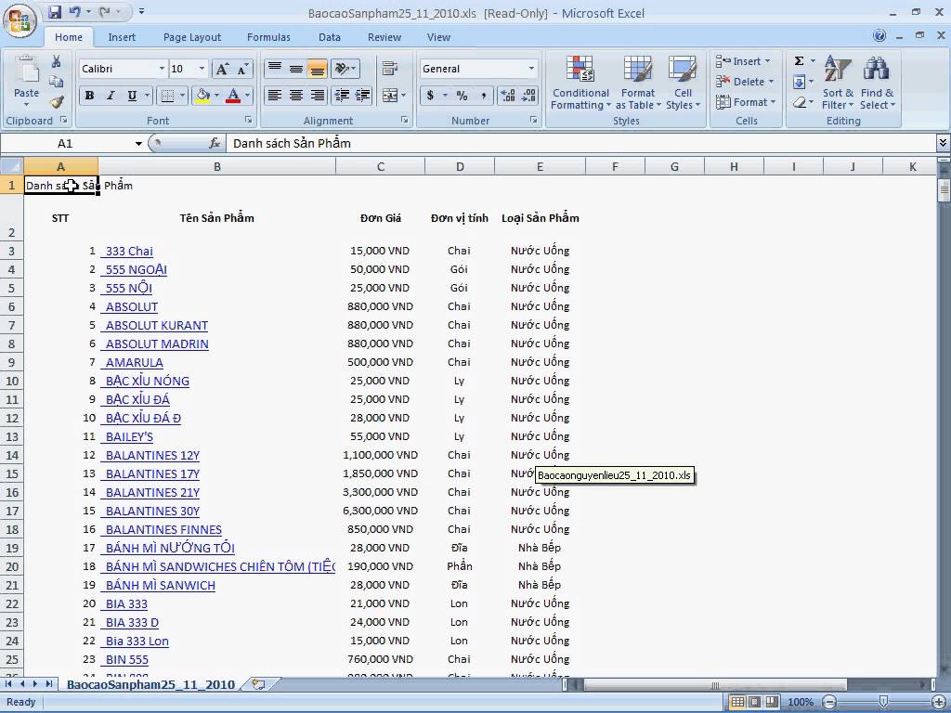Apply Accounting Number Format dollar icon

tap(430, 96)
